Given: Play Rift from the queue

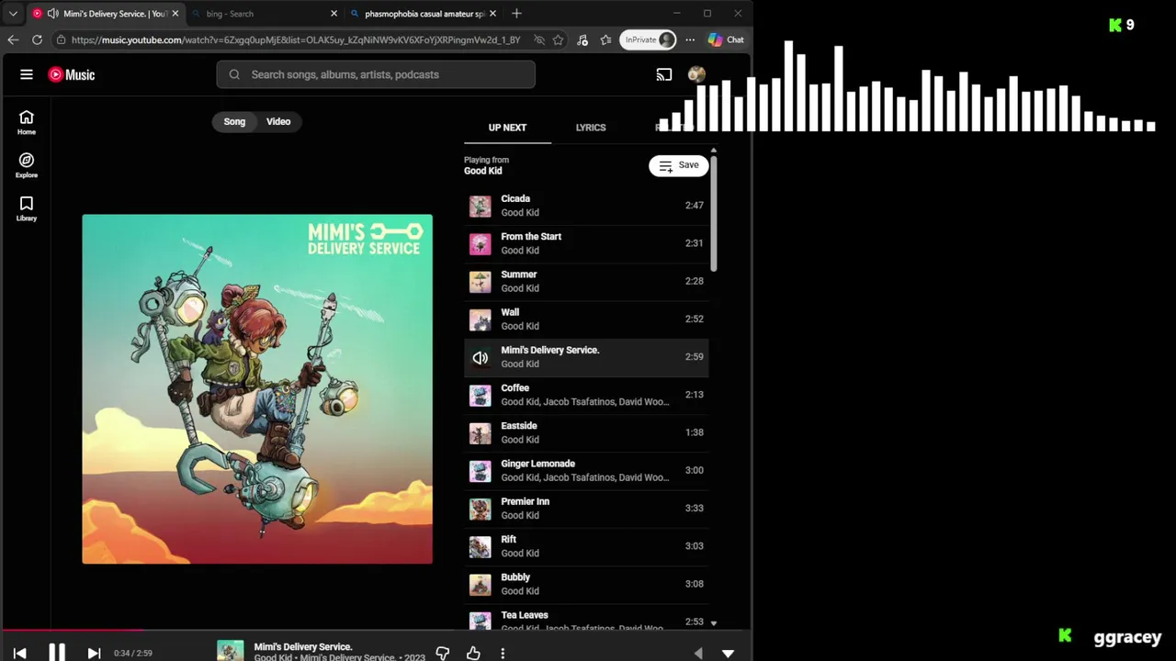Looking at the screenshot, I should (x=586, y=546).
